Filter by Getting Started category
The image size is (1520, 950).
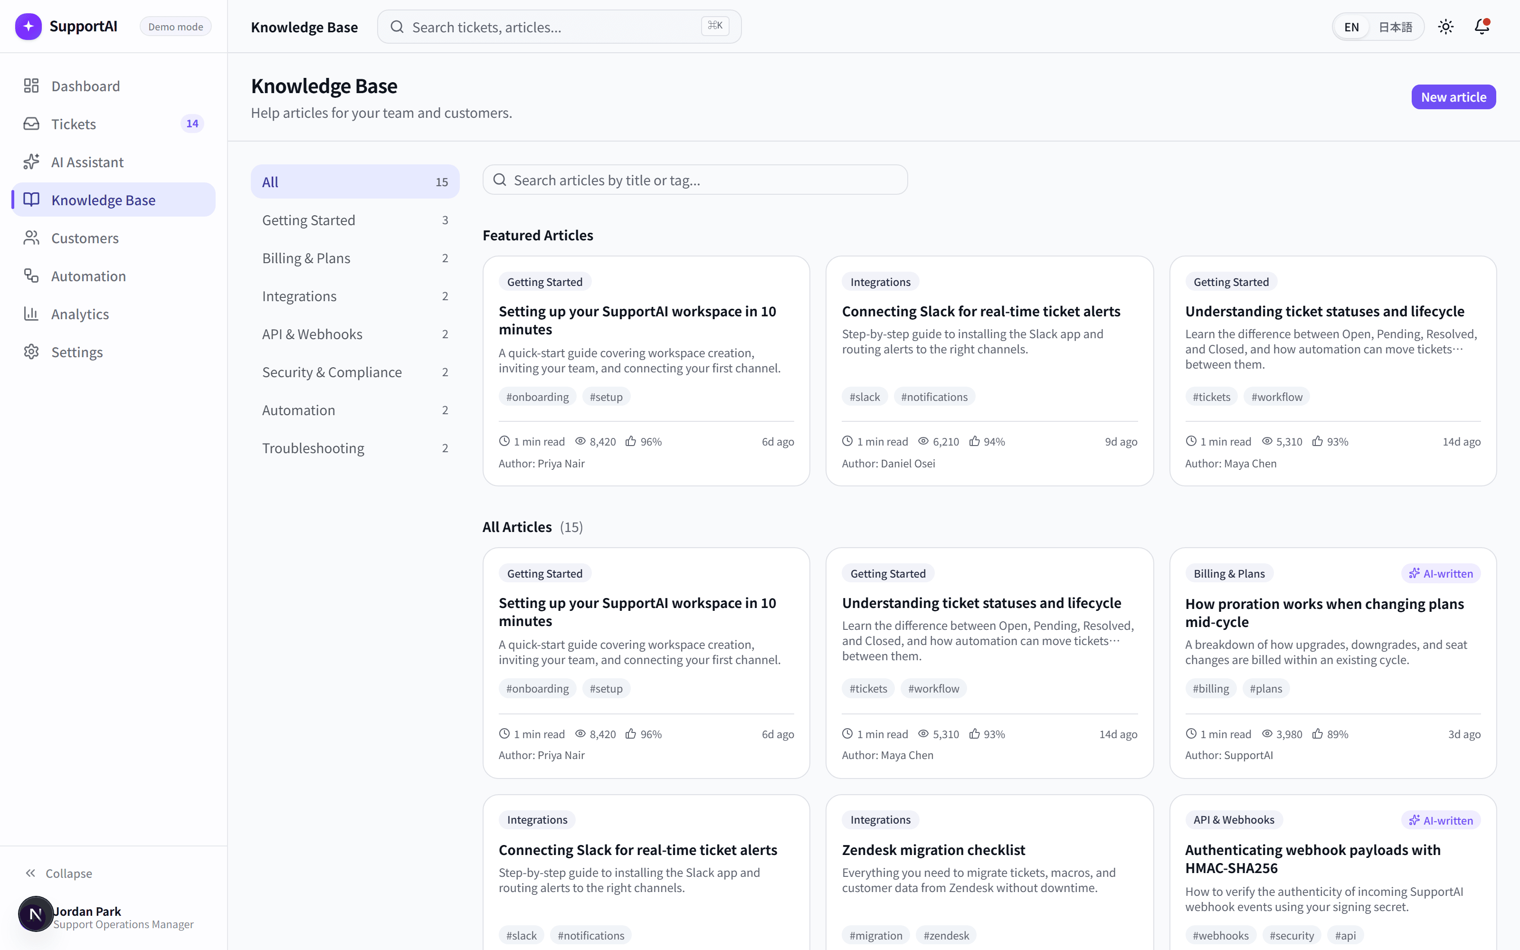[355, 220]
